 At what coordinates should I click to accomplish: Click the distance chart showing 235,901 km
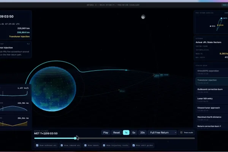pos(14,106)
